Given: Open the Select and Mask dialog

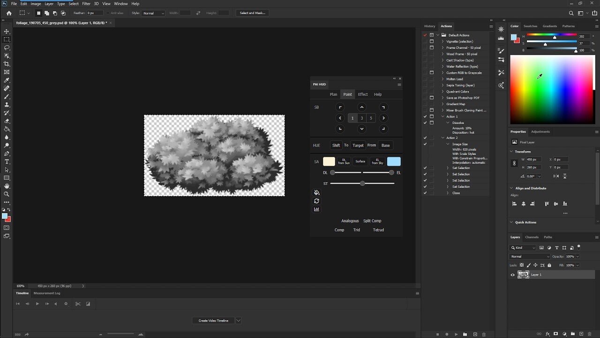Looking at the screenshot, I should point(252,13).
